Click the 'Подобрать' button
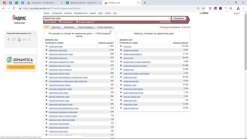Viewport: 247px width, 139px height. (x=179, y=19)
